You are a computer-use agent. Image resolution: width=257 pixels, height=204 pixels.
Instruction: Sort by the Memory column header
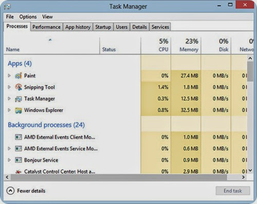pyautogui.click(x=186, y=46)
